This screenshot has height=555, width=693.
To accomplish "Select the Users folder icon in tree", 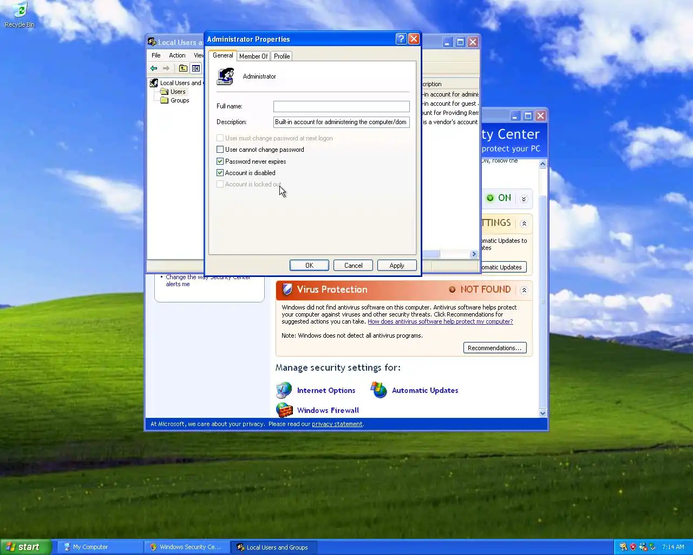I will pos(164,92).
